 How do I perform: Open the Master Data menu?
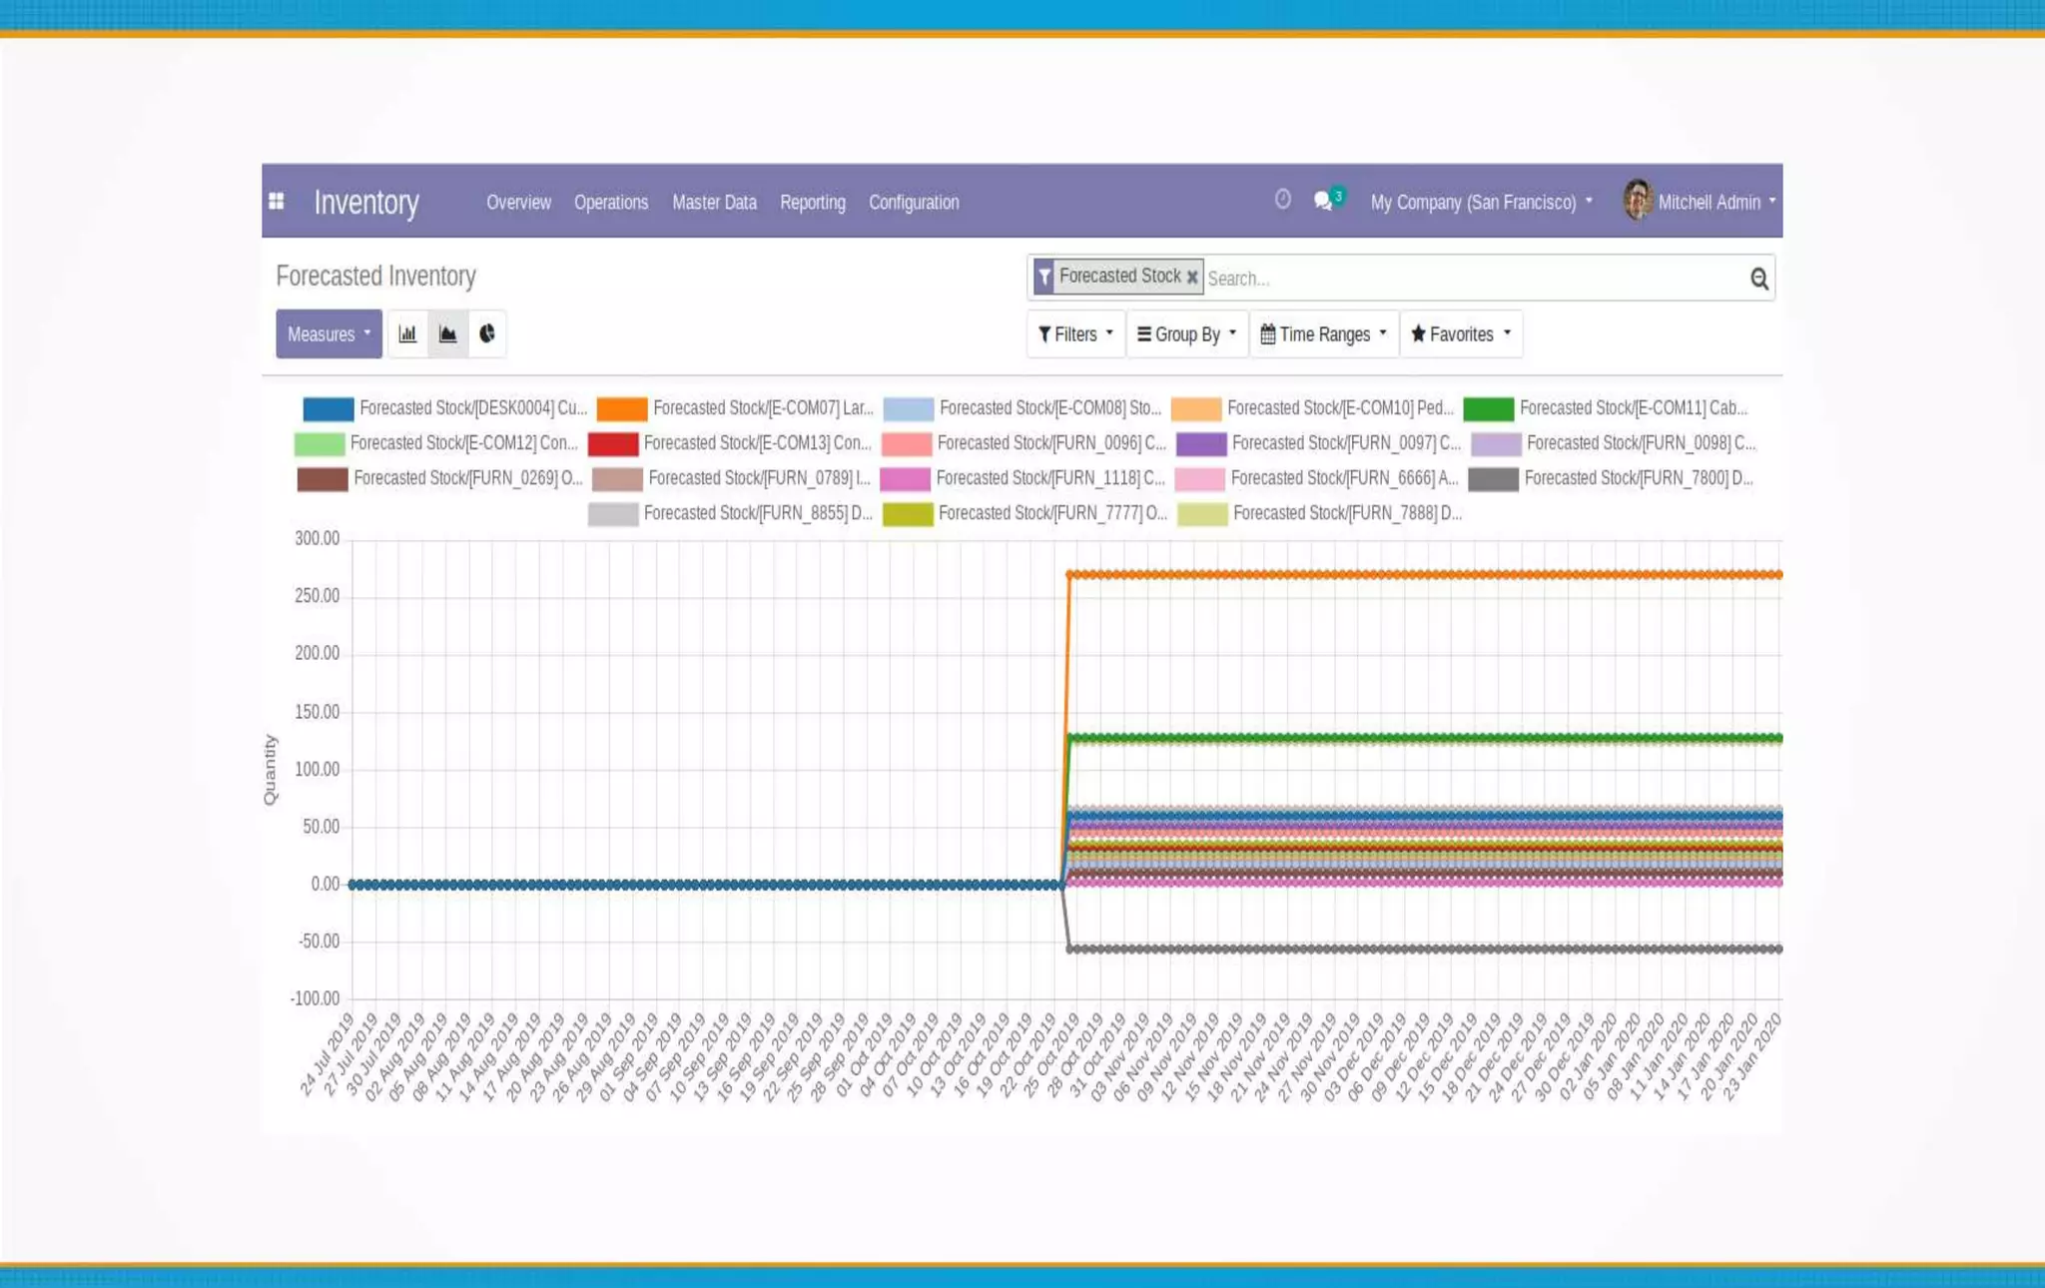pyautogui.click(x=714, y=202)
